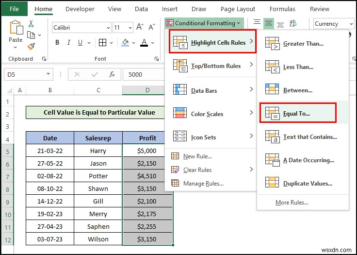
Task: Open the Clipboard dialog launcher
Action: [x=44, y=59]
